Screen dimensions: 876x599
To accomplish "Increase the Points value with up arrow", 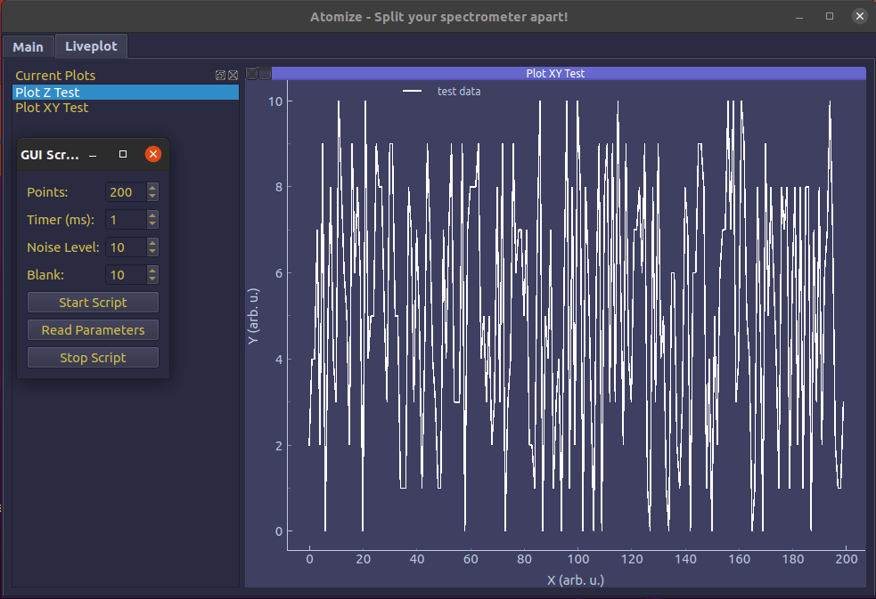I will [x=152, y=188].
